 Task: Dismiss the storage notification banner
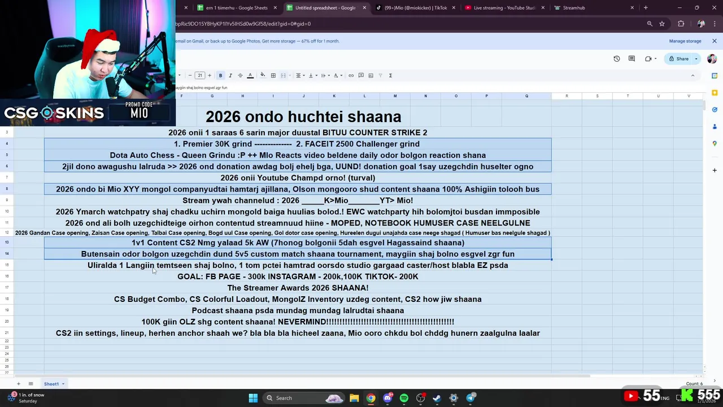coord(714,41)
